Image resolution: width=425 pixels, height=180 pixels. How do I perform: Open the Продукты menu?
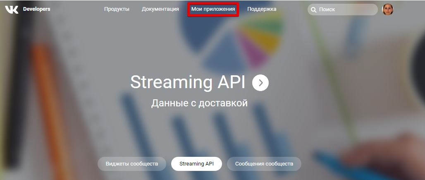tap(117, 9)
